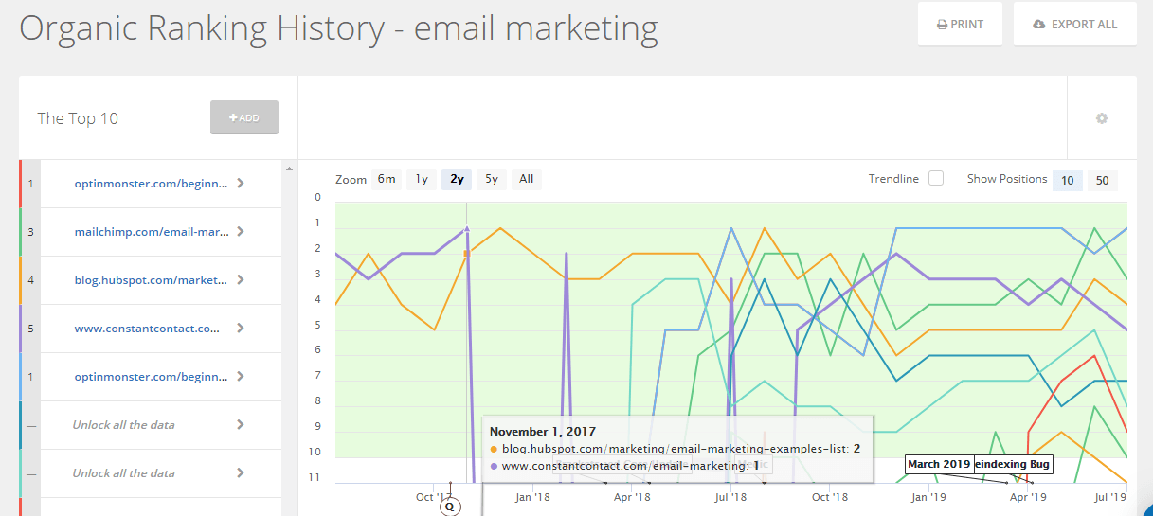Click the PRINT button
The image size is (1153, 516).
[960, 24]
